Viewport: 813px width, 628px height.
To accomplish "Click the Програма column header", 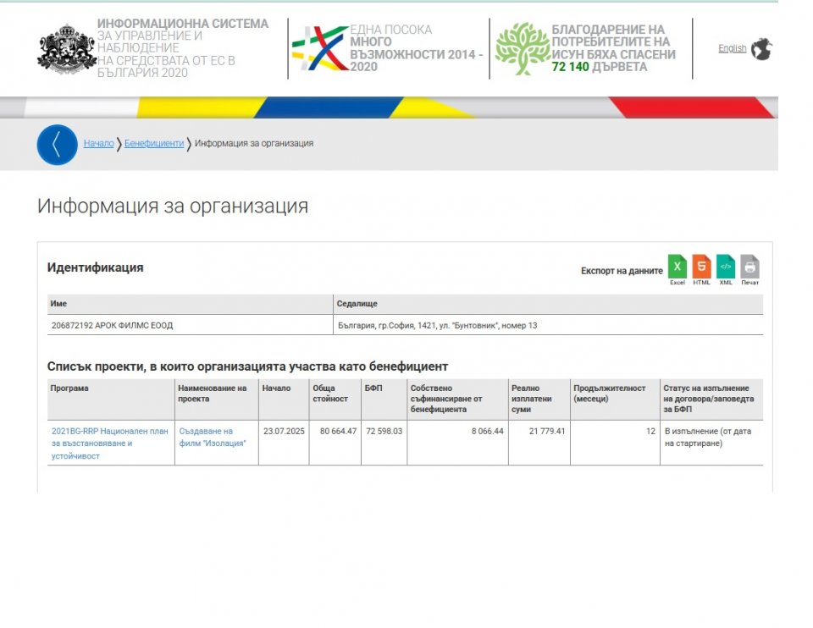I will pos(69,388).
